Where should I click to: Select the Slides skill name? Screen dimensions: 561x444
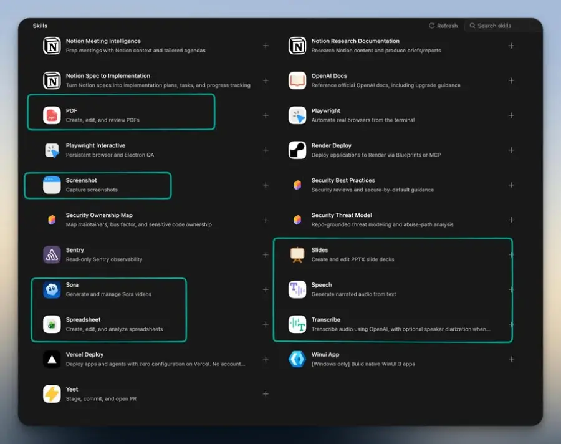320,250
